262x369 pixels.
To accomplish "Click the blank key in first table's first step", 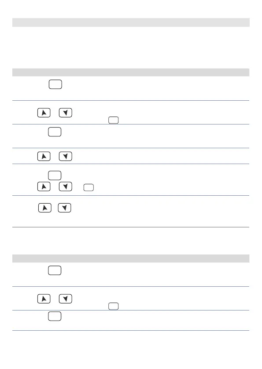I will pos(55,84).
